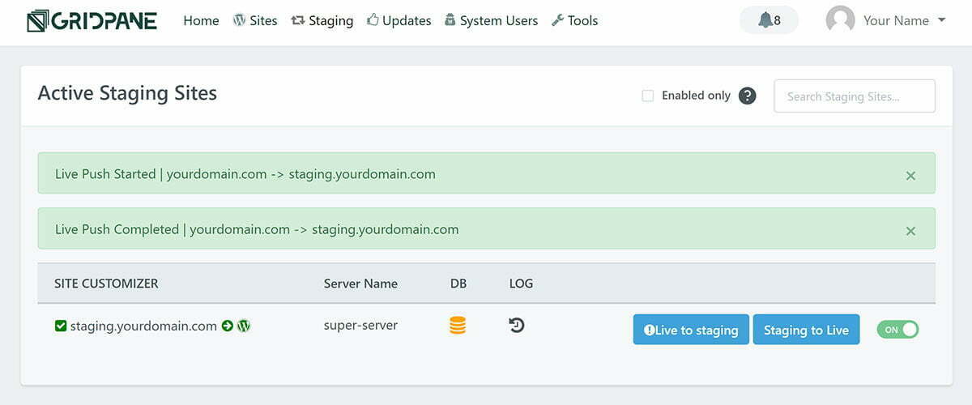Click the Staging to Live button
Screen dimensions: 972x405
pos(806,330)
